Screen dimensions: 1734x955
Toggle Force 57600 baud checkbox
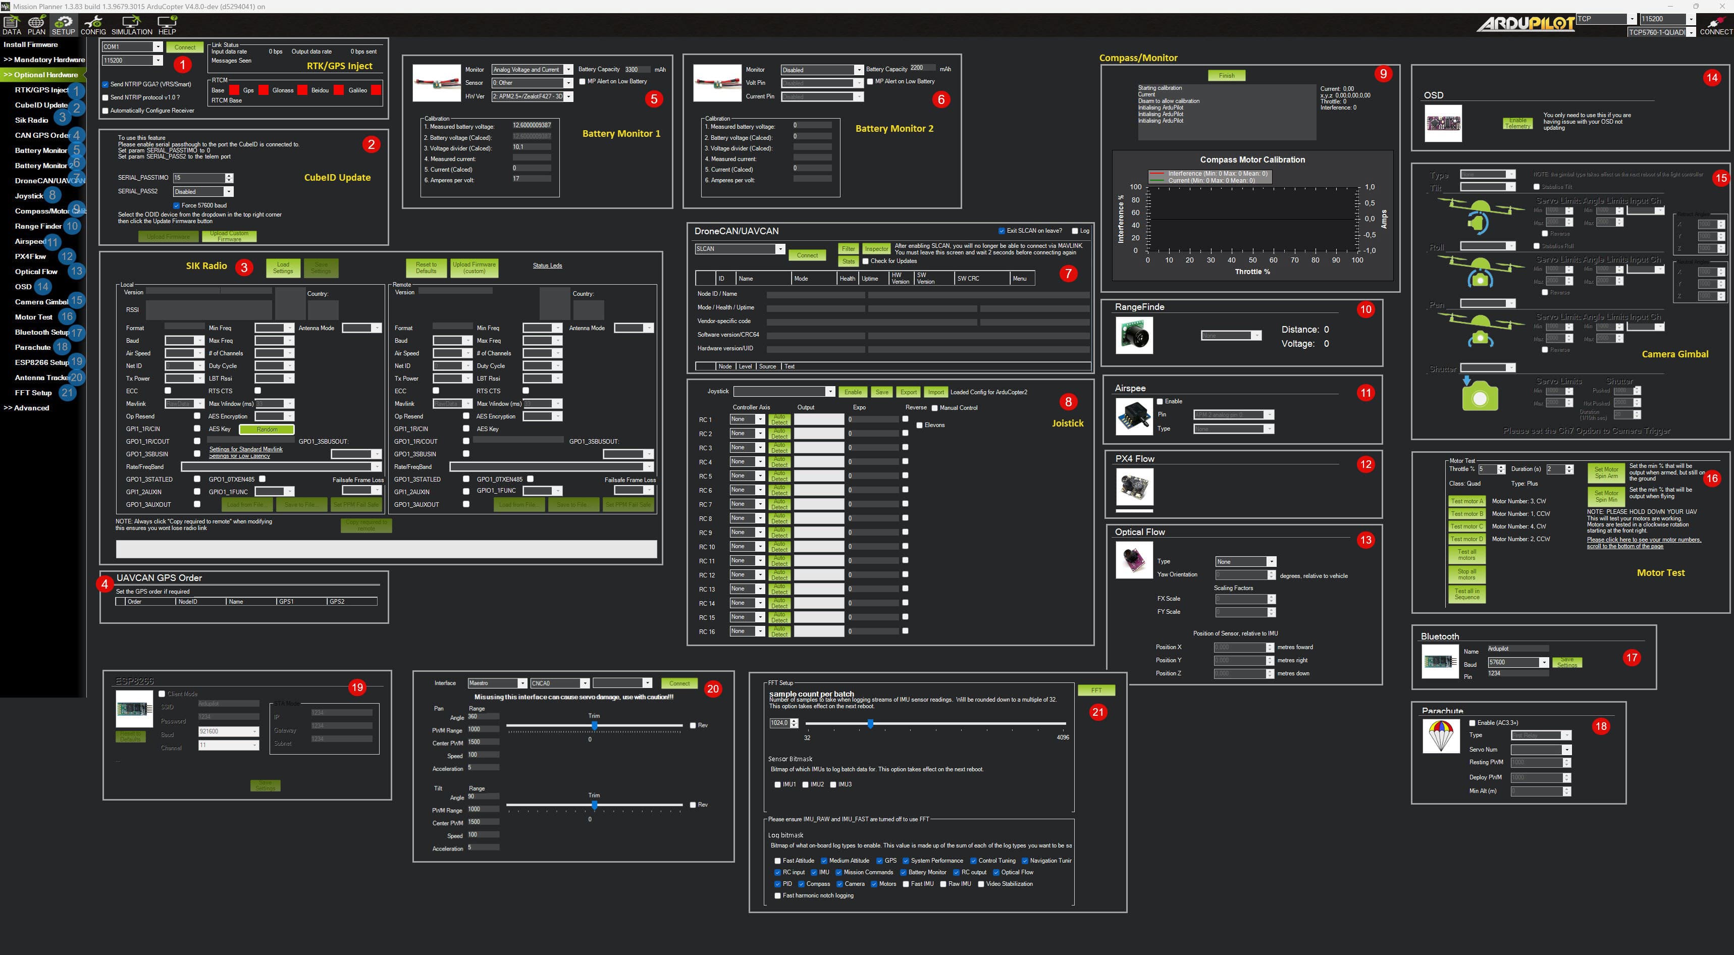tap(176, 205)
